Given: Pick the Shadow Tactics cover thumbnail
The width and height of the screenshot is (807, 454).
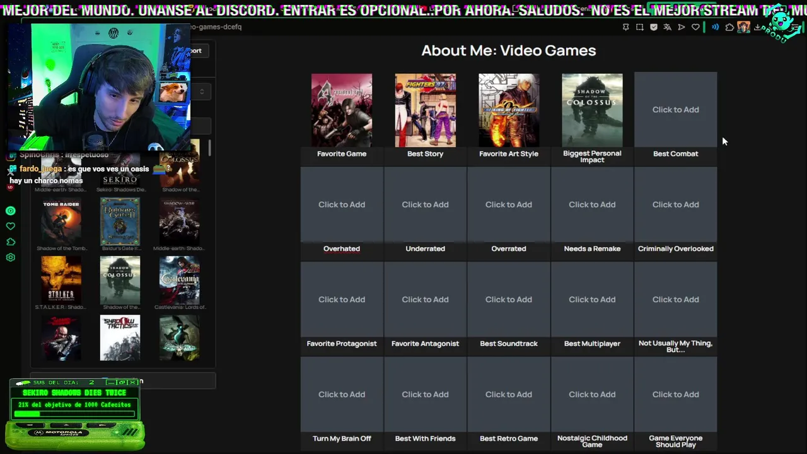Looking at the screenshot, I should 120,338.
